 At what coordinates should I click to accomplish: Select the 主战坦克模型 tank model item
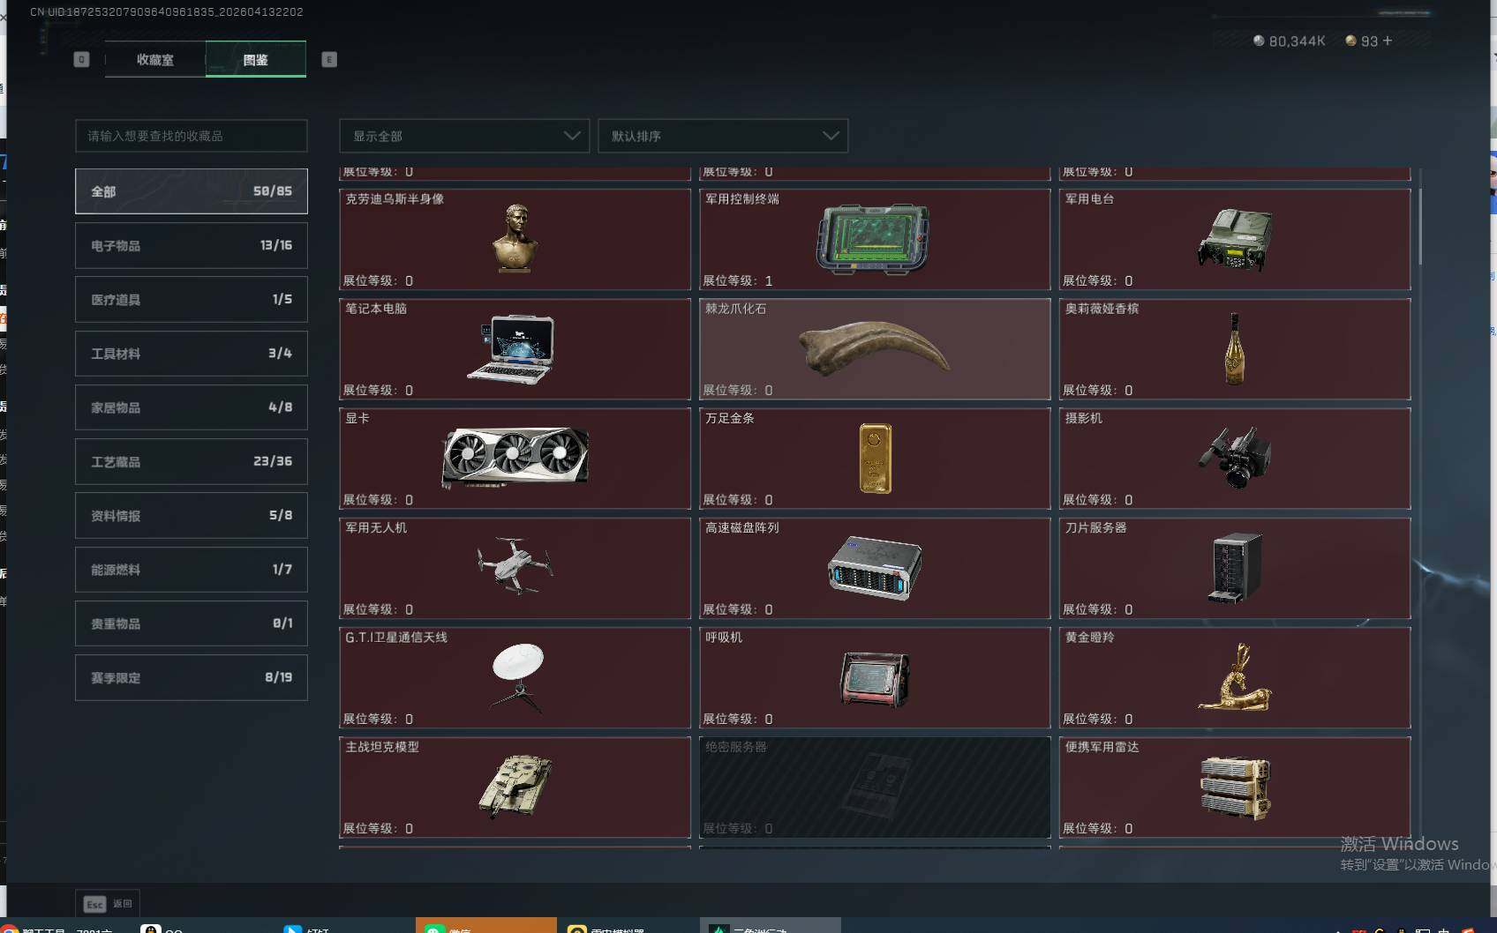click(x=515, y=787)
